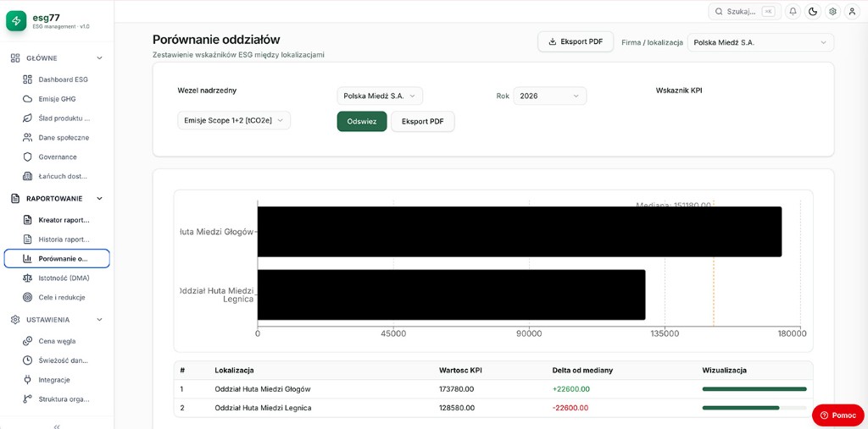Open Wezel nadrzedny Polska Miedź dropdown
The width and height of the screenshot is (868, 429).
coord(380,96)
